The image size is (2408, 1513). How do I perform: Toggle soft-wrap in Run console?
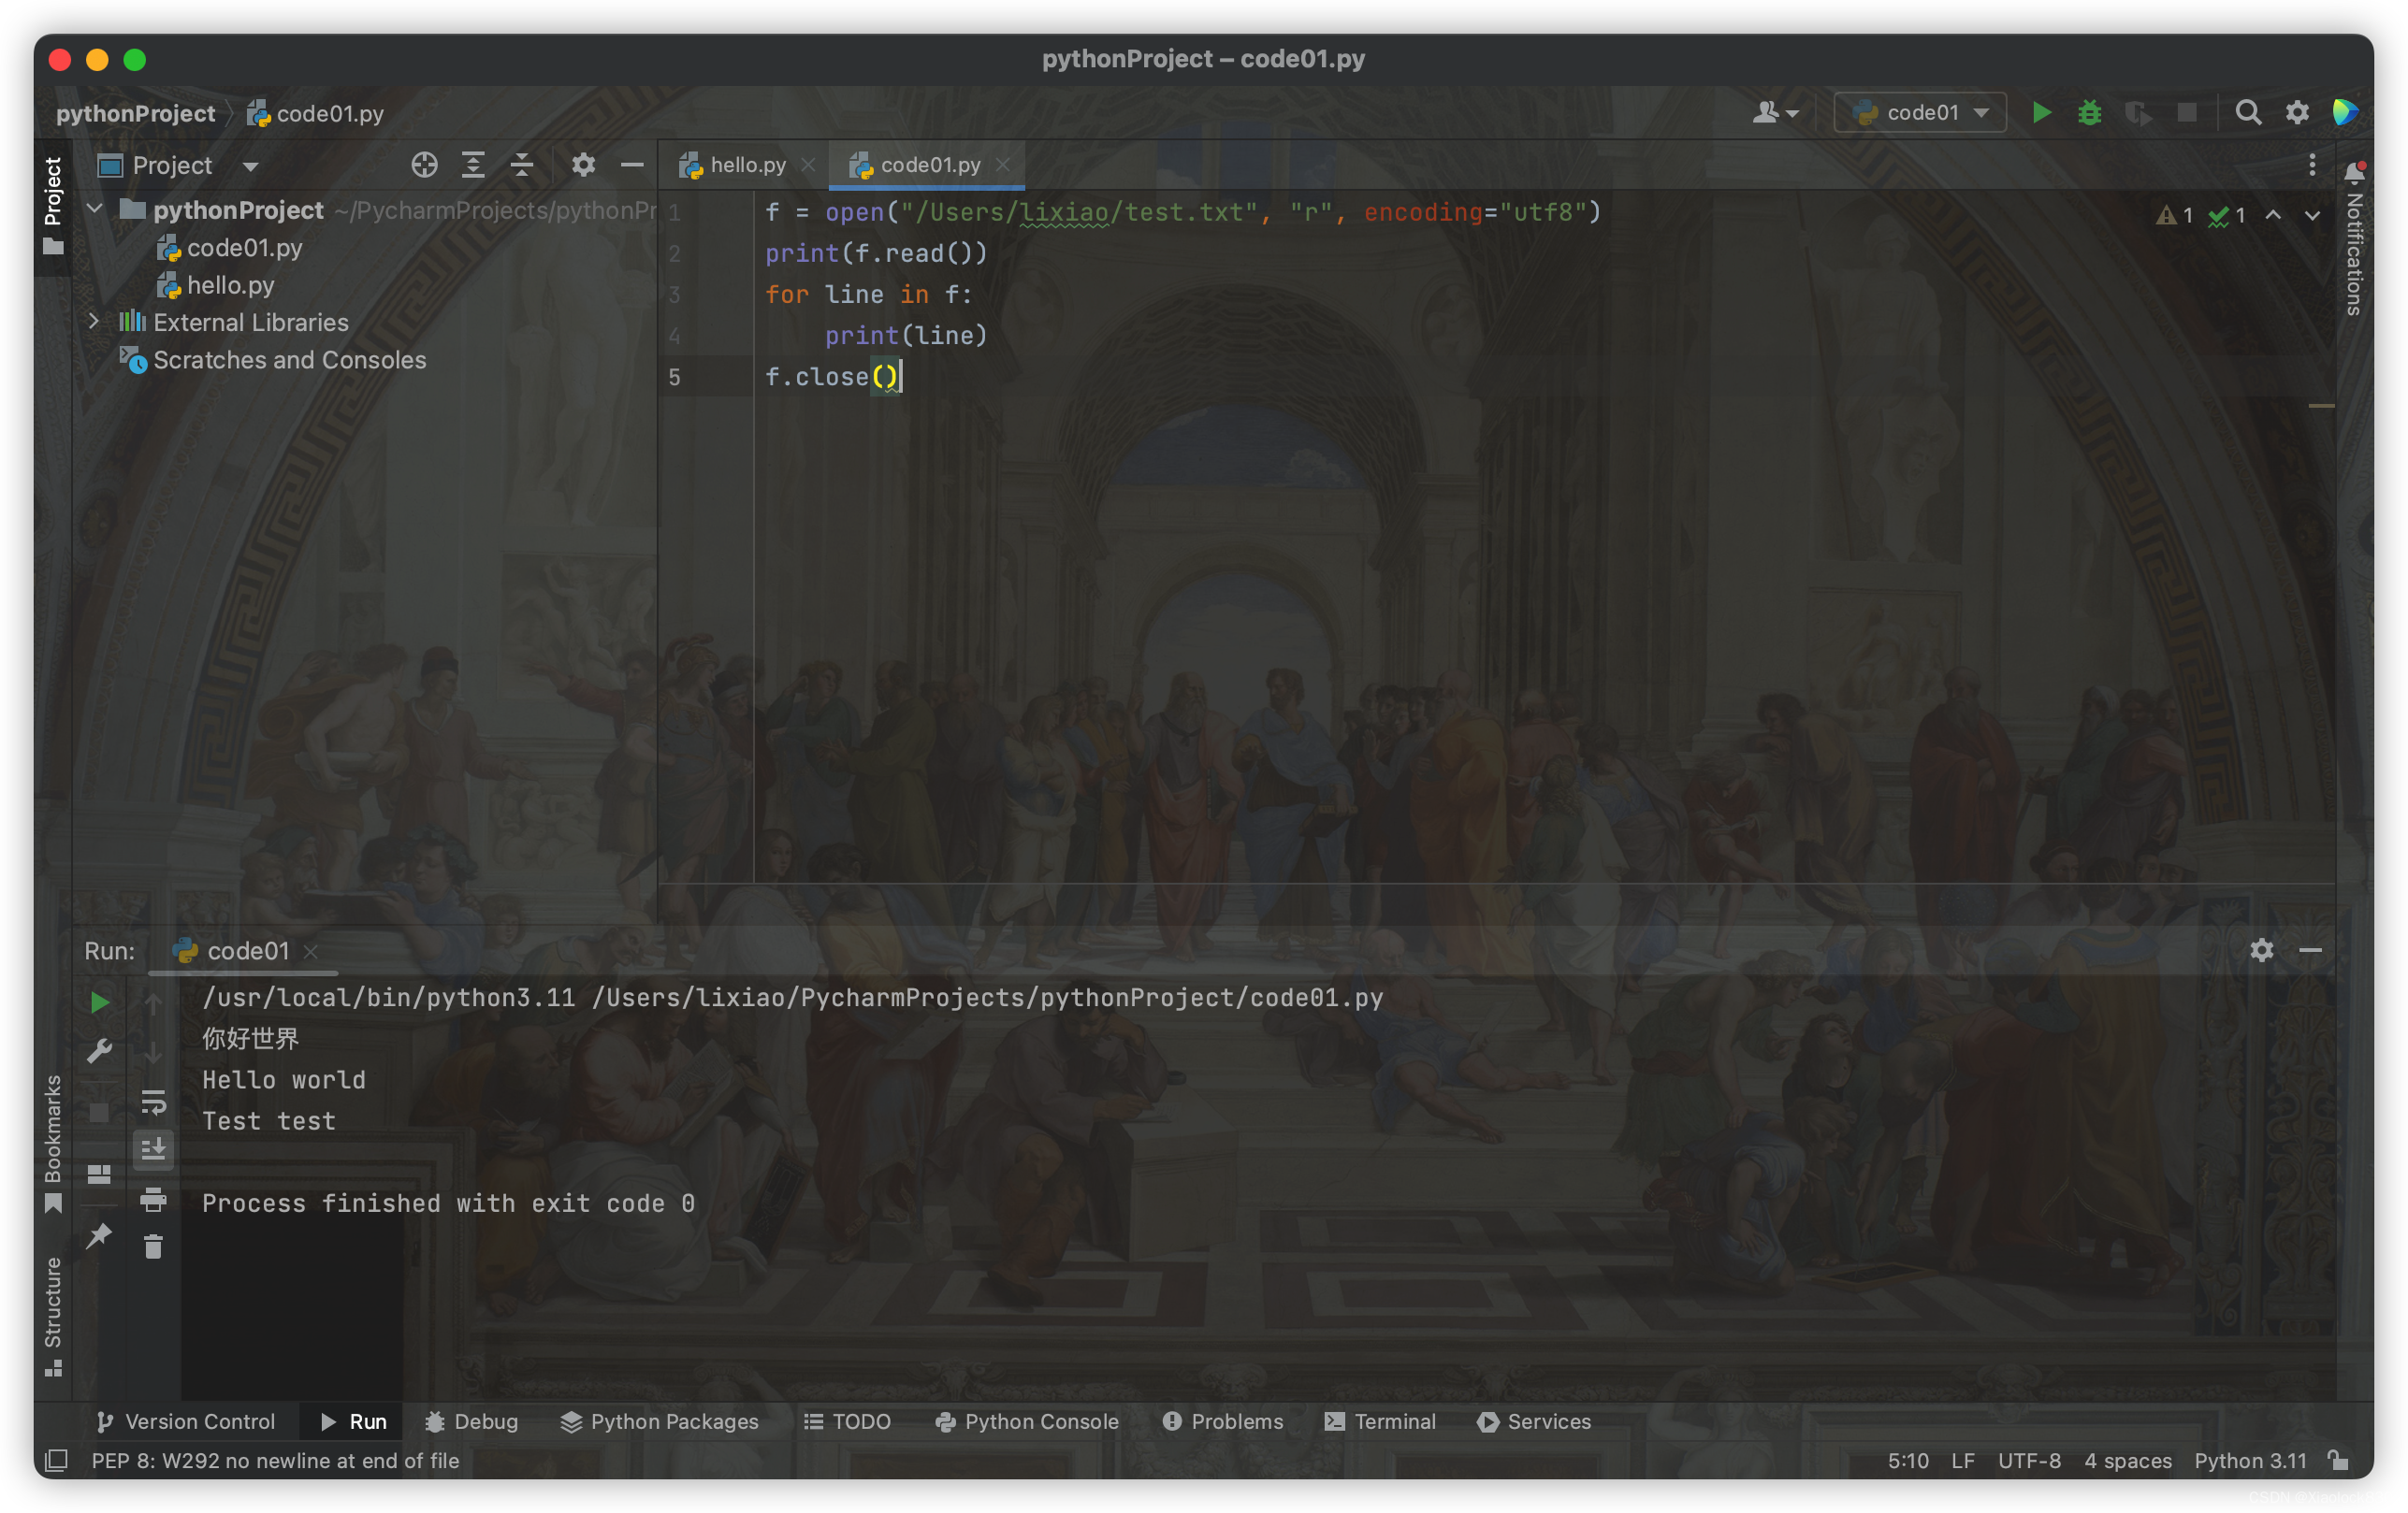point(153,1102)
